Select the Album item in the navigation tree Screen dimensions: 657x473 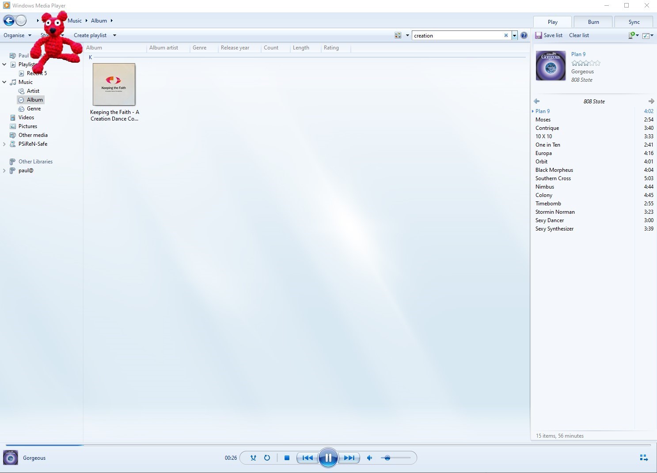click(x=30, y=100)
